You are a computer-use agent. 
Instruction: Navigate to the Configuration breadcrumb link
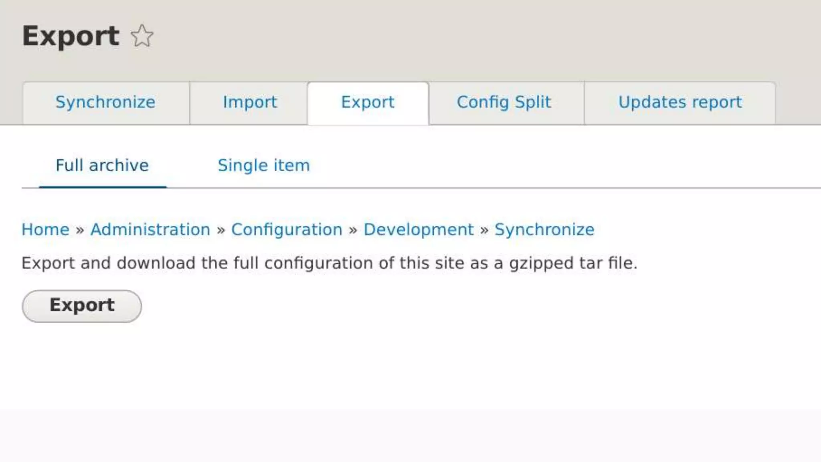point(287,229)
